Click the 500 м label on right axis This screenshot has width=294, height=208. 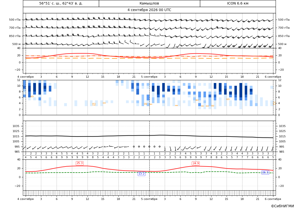tap(282, 44)
